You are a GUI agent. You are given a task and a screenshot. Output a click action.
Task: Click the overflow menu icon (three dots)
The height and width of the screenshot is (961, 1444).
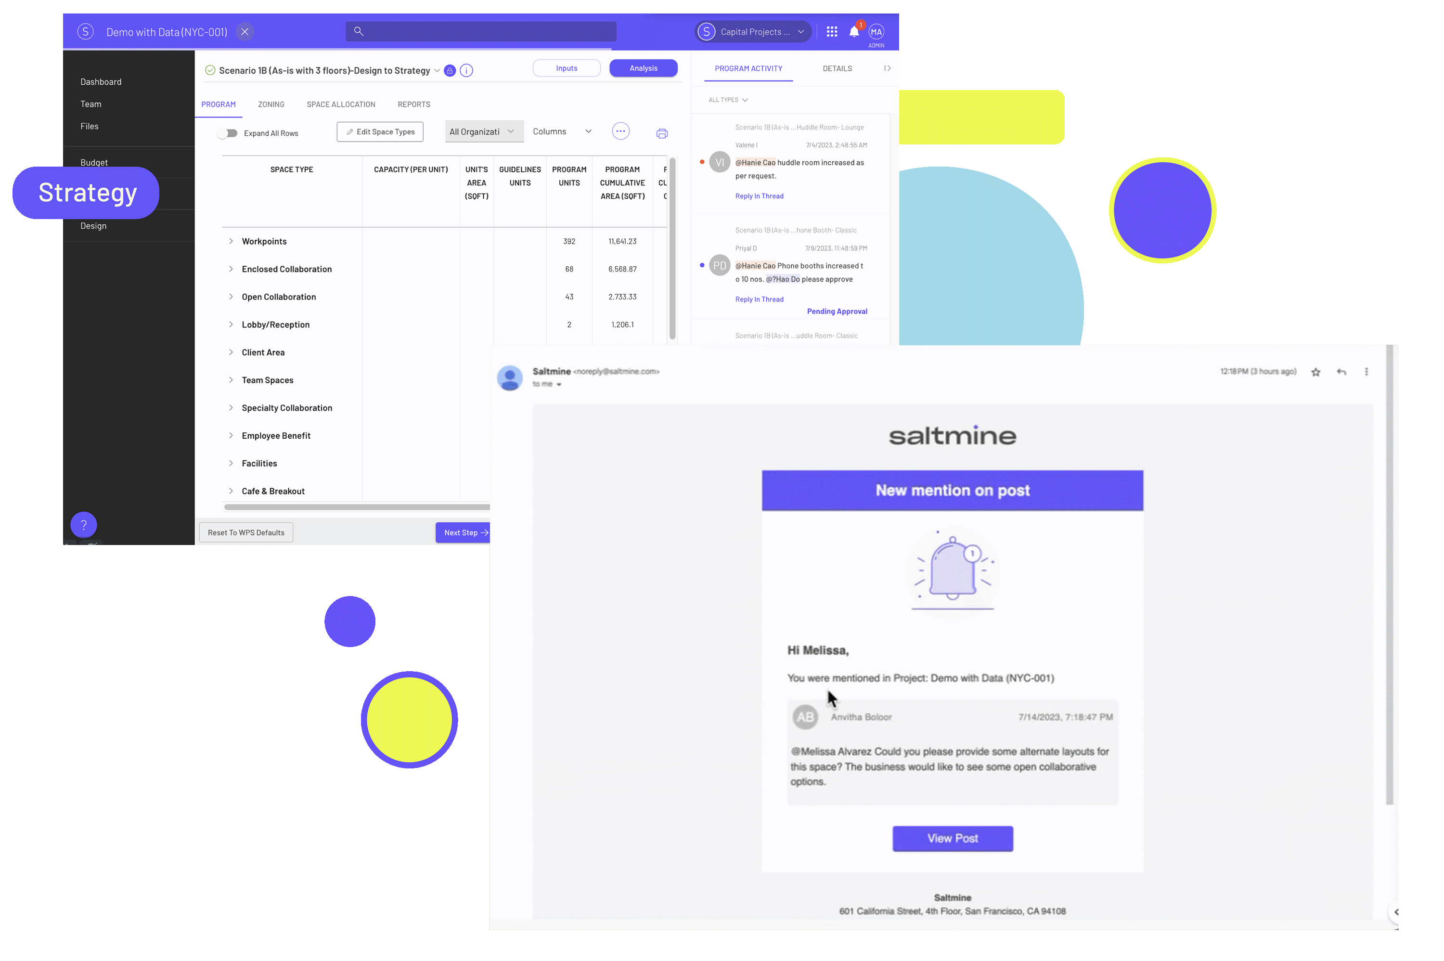[621, 131]
